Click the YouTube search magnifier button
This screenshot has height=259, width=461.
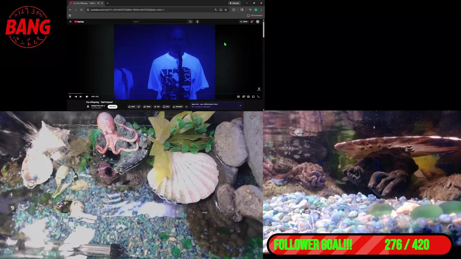(191, 22)
